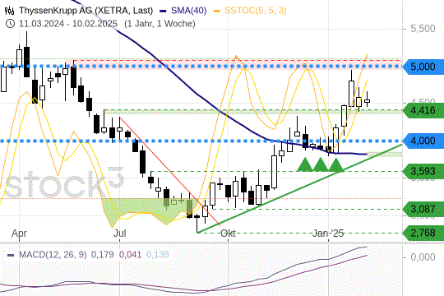The width and height of the screenshot is (444, 296).
Task: Click the SSTOC(5, 5, 3) legend label
Action: 256,11
